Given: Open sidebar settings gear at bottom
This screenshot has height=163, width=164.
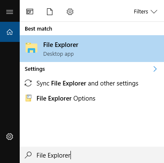Looking at the screenshot, I should (10, 137).
